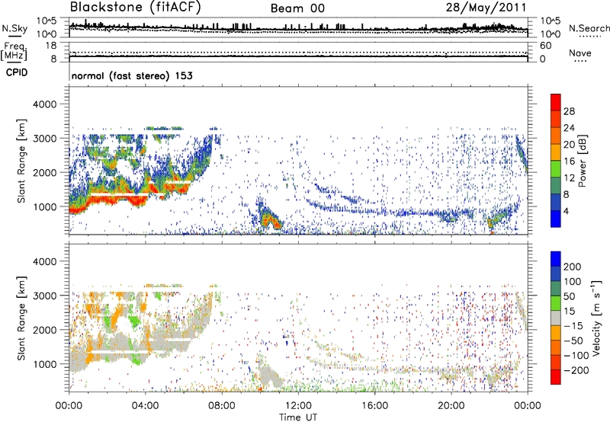Click the '20:00' time tick label
The image size is (610, 422).
pyautogui.click(x=451, y=406)
